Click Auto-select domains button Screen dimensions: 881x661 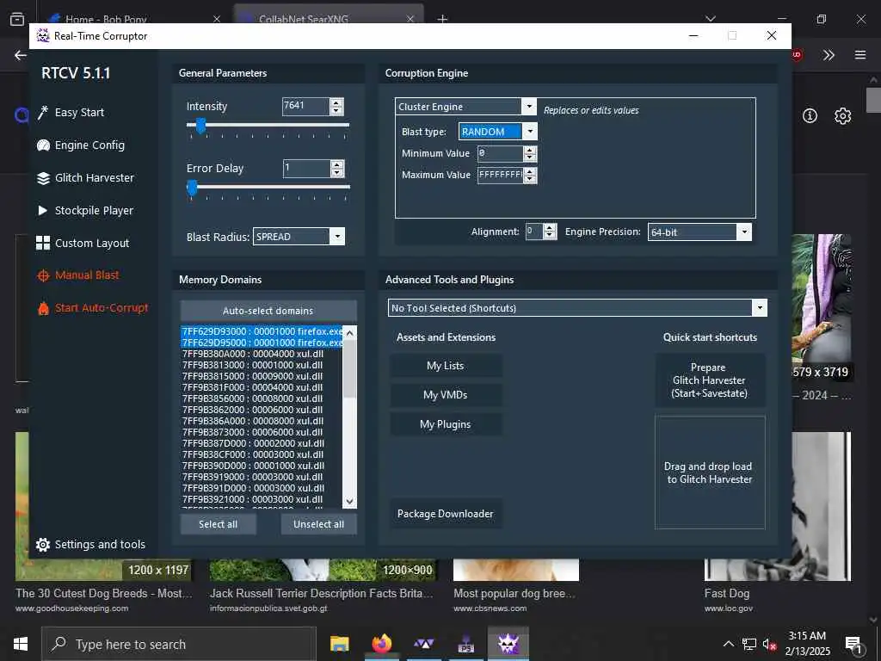pyautogui.click(x=268, y=310)
